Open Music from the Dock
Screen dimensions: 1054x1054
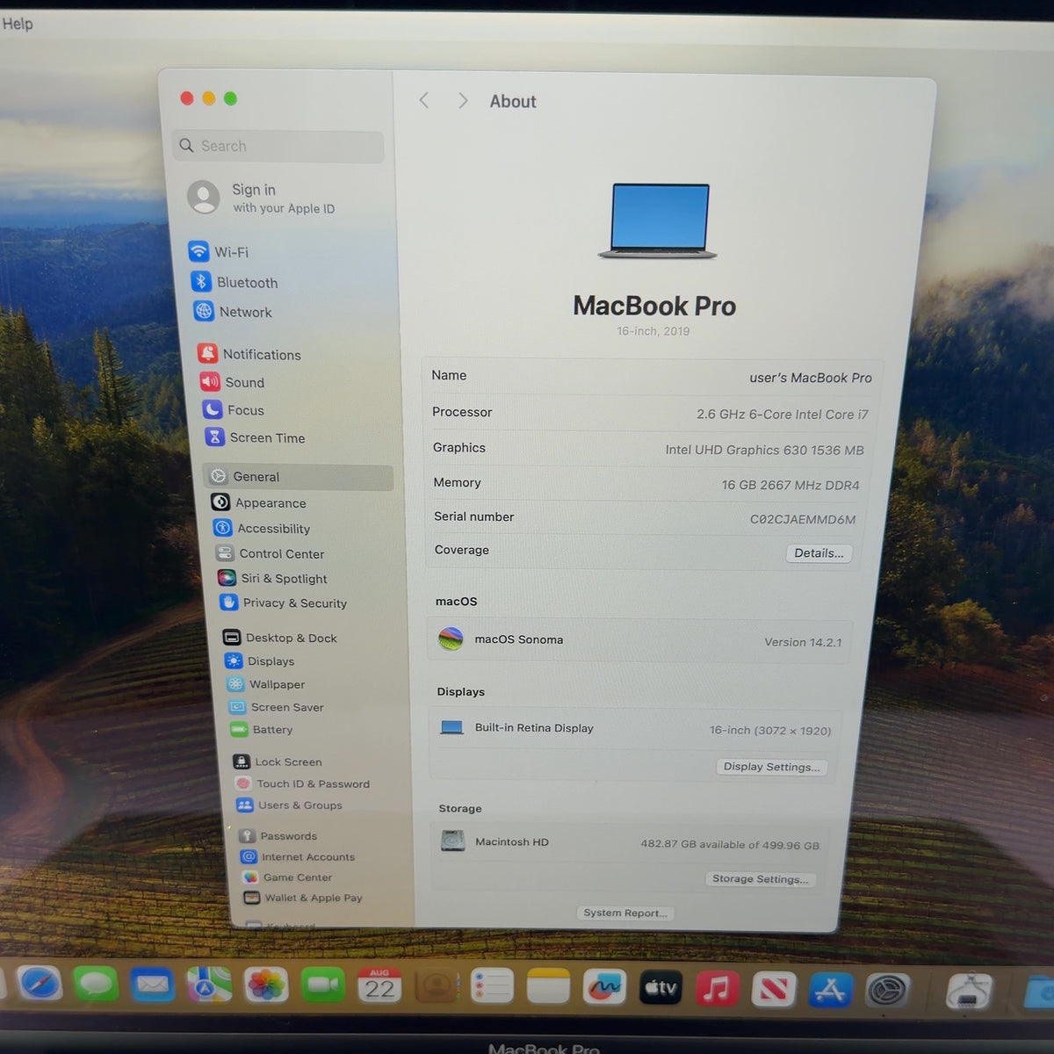(x=717, y=989)
